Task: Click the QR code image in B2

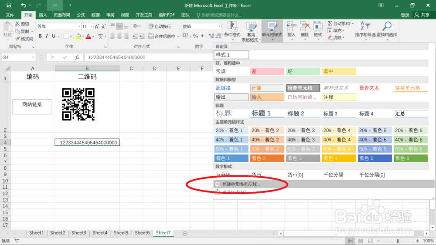Action: (78, 104)
